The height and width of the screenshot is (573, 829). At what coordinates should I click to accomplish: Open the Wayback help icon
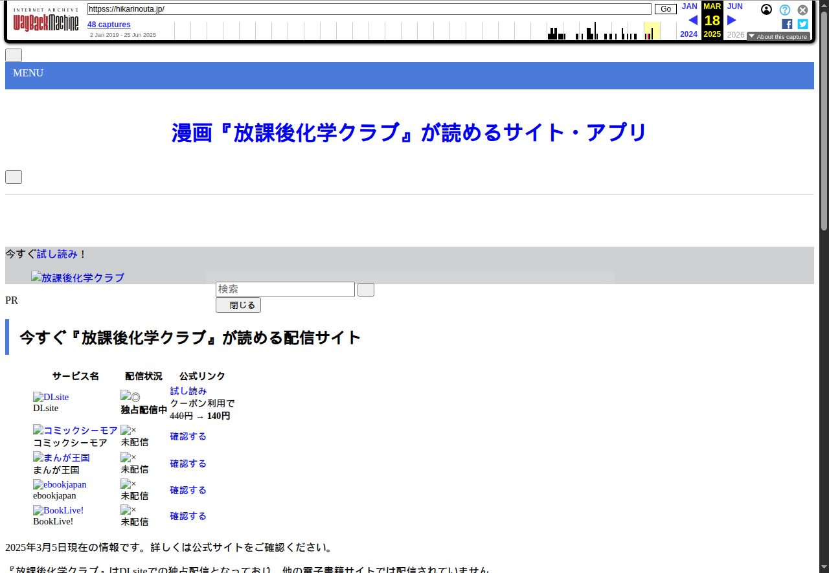coord(784,10)
